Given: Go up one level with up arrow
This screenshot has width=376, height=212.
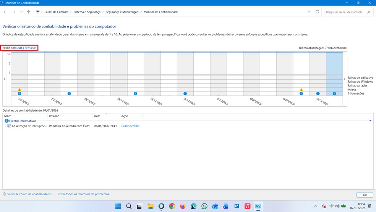Looking at the screenshot, I should pos(29,12).
